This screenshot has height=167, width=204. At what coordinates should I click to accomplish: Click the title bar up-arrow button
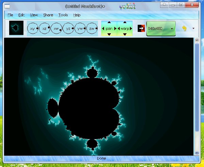click(164, 5)
